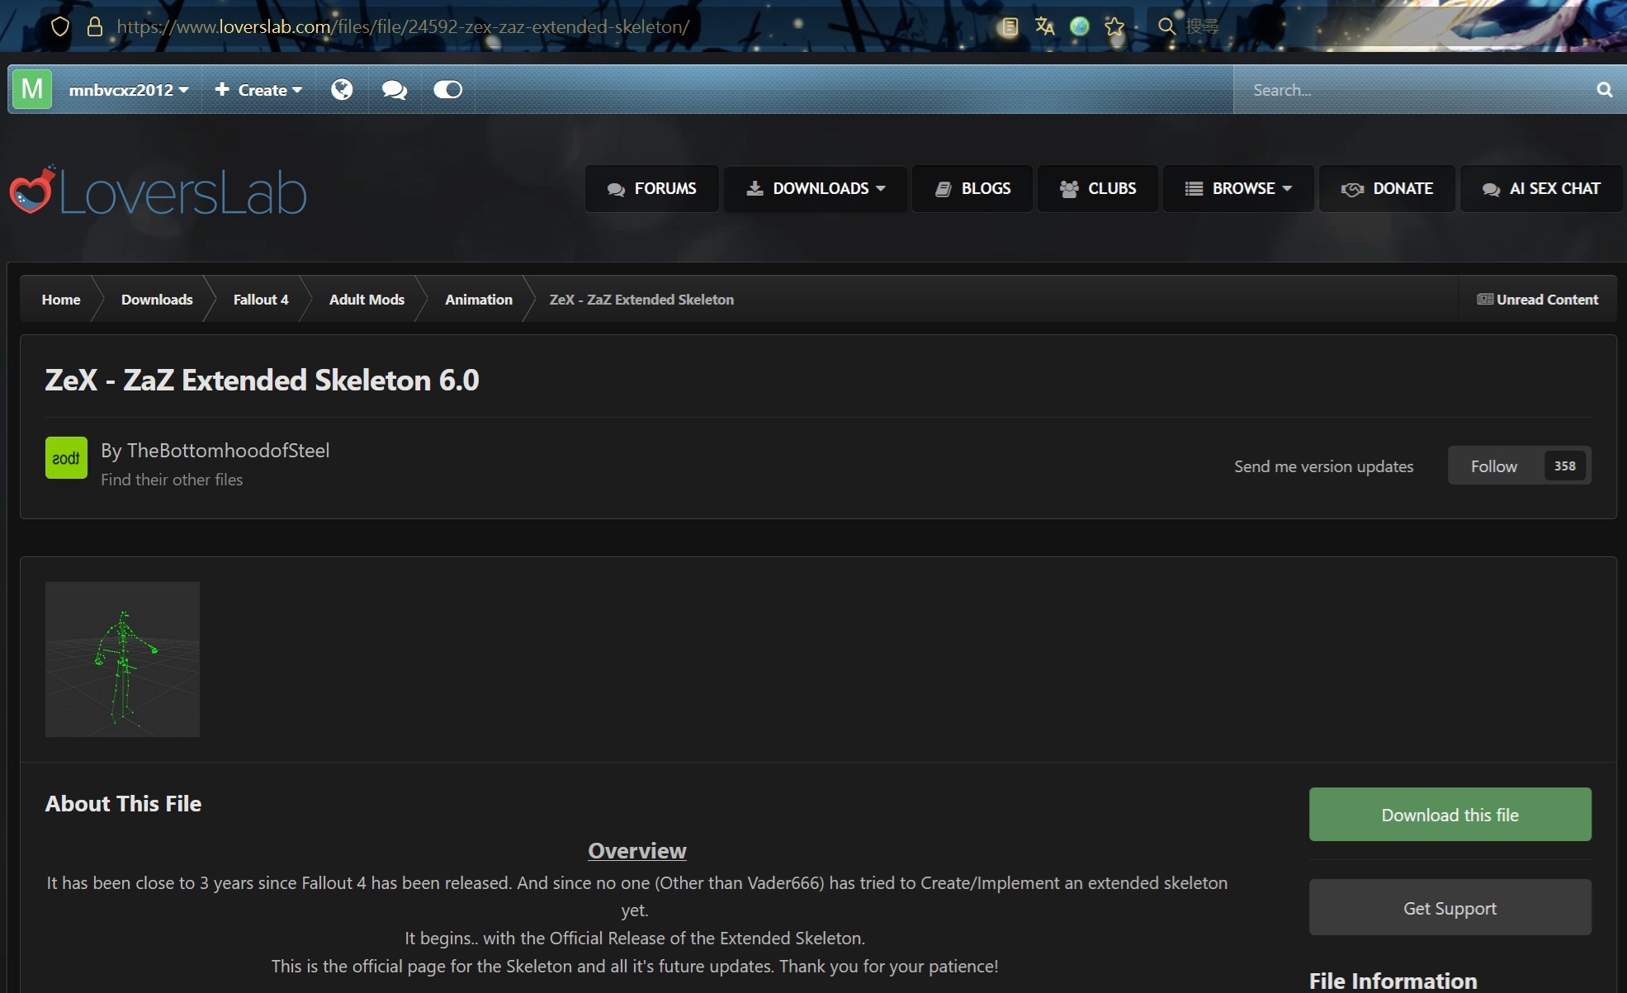Image resolution: width=1627 pixels, height=993 pixels.
Task: Open the BLOGS section
Action: (x=972, y=189)
